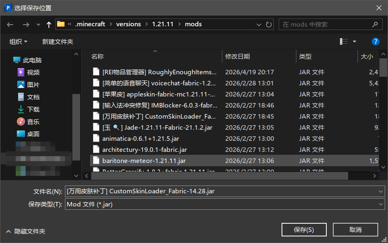388x243 pixels.
Task: Select appleskin-fabric jar file
Action: [159, 94]
